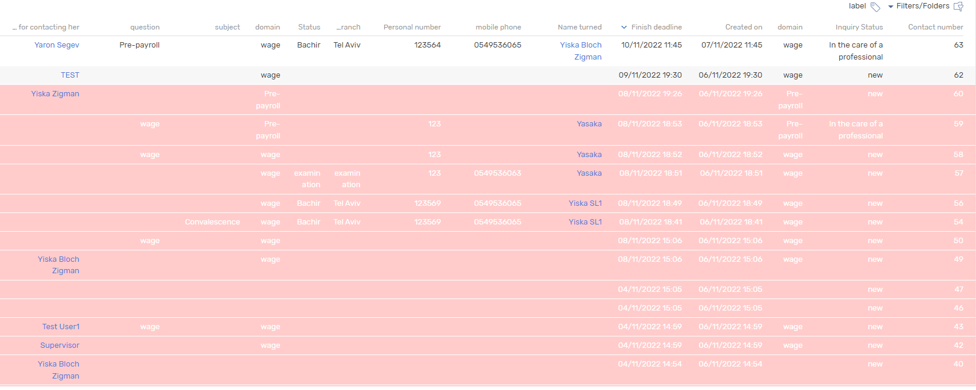This screenshot has width=976, height=390.
Task: Click Bachir status in row 63
Action: (309, 45)
